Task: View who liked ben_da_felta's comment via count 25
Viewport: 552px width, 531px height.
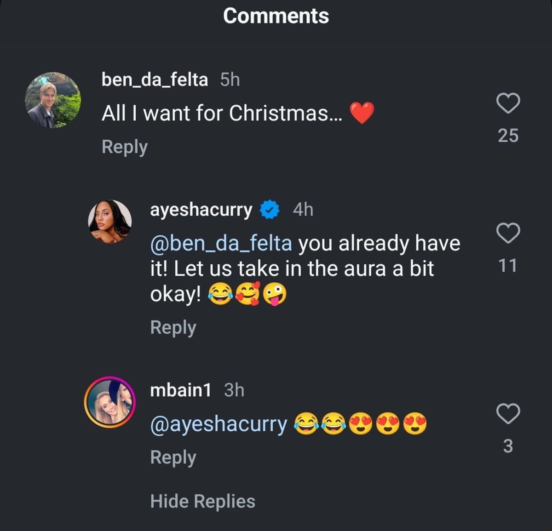Action: pyautogui.click(x=508, y=136)
